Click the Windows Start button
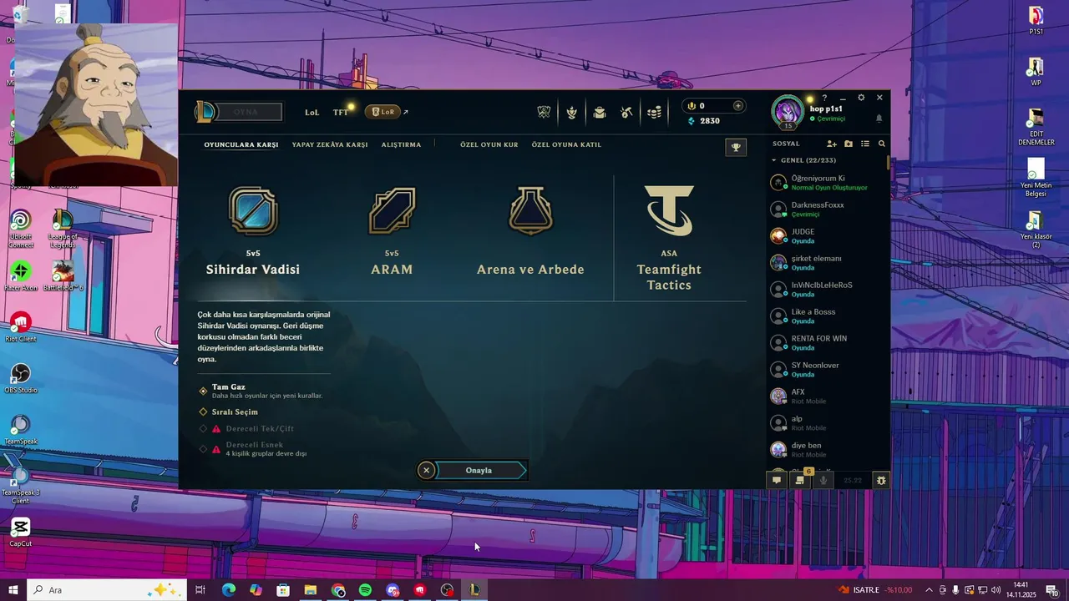 point(13,590)
